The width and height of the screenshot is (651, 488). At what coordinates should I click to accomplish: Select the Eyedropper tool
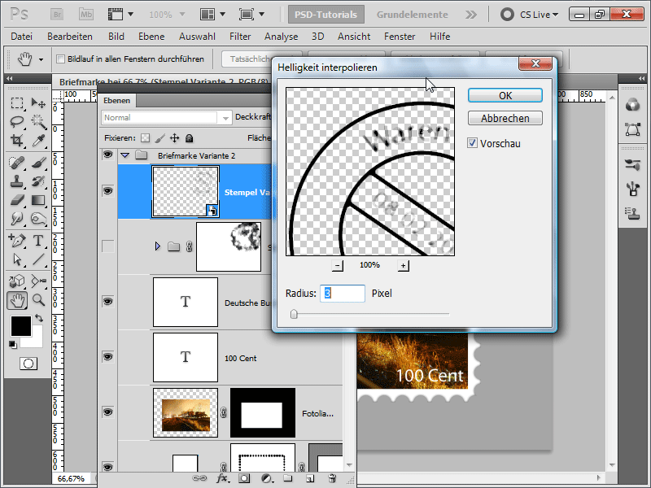38,140
